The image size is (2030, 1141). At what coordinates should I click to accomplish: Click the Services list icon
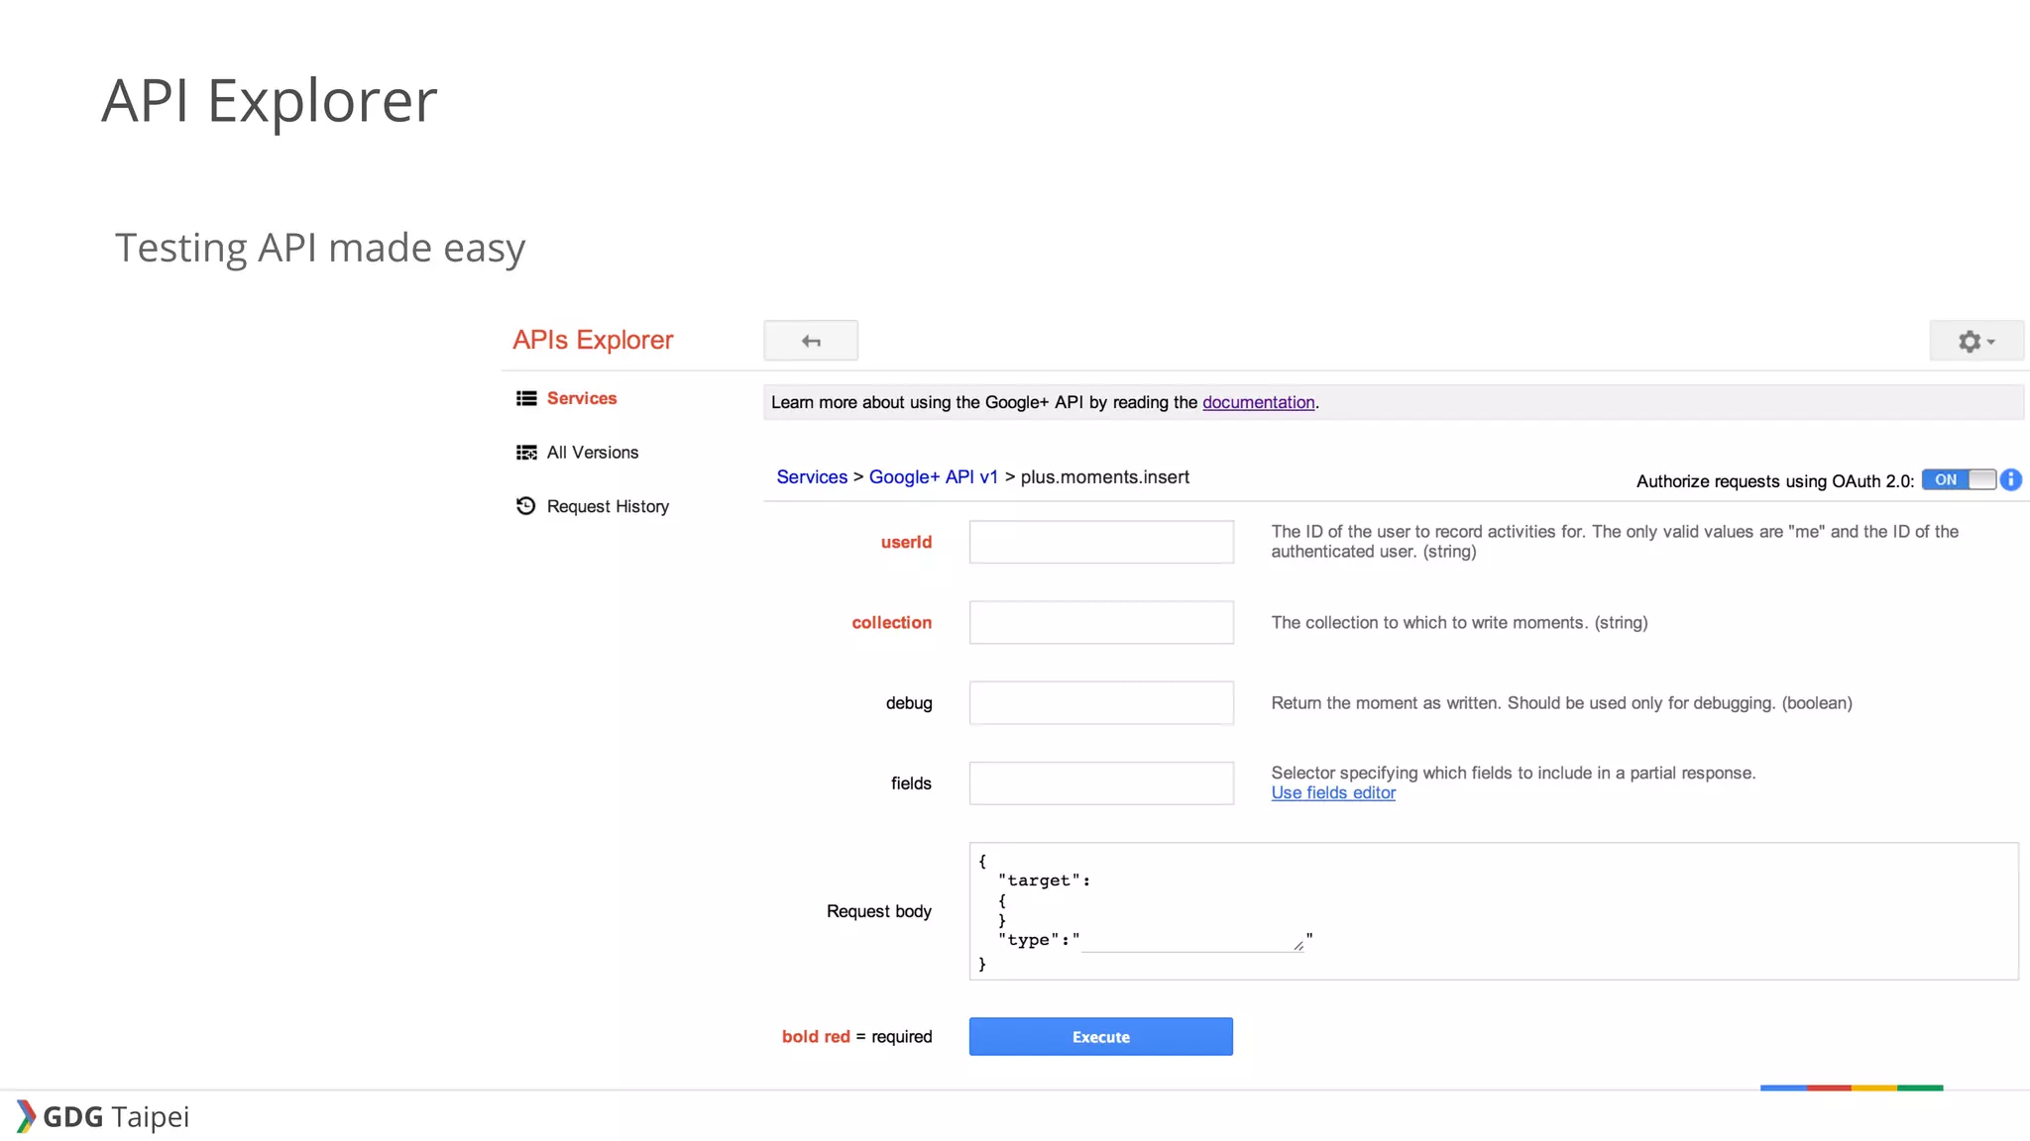(x=526, y=398)
